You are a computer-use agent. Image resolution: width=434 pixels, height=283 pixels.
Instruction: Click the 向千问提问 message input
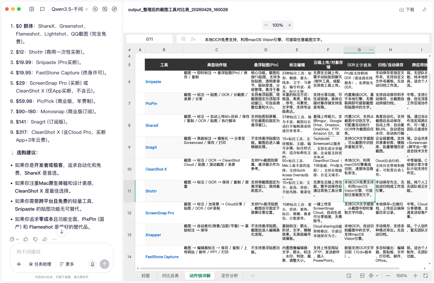[62, 252]
